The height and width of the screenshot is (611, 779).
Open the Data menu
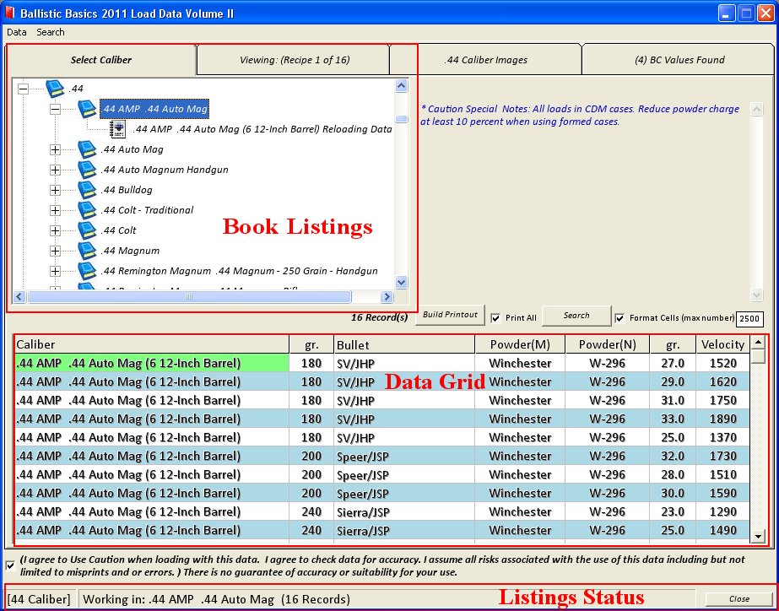point(17,32)
